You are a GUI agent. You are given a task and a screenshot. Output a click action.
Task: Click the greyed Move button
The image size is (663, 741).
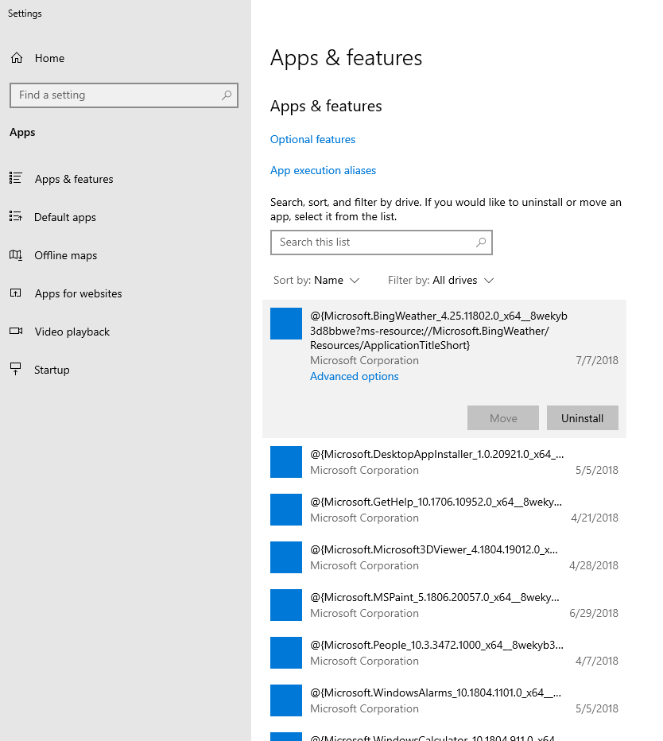pyautogui.click(x=502, y=417)
